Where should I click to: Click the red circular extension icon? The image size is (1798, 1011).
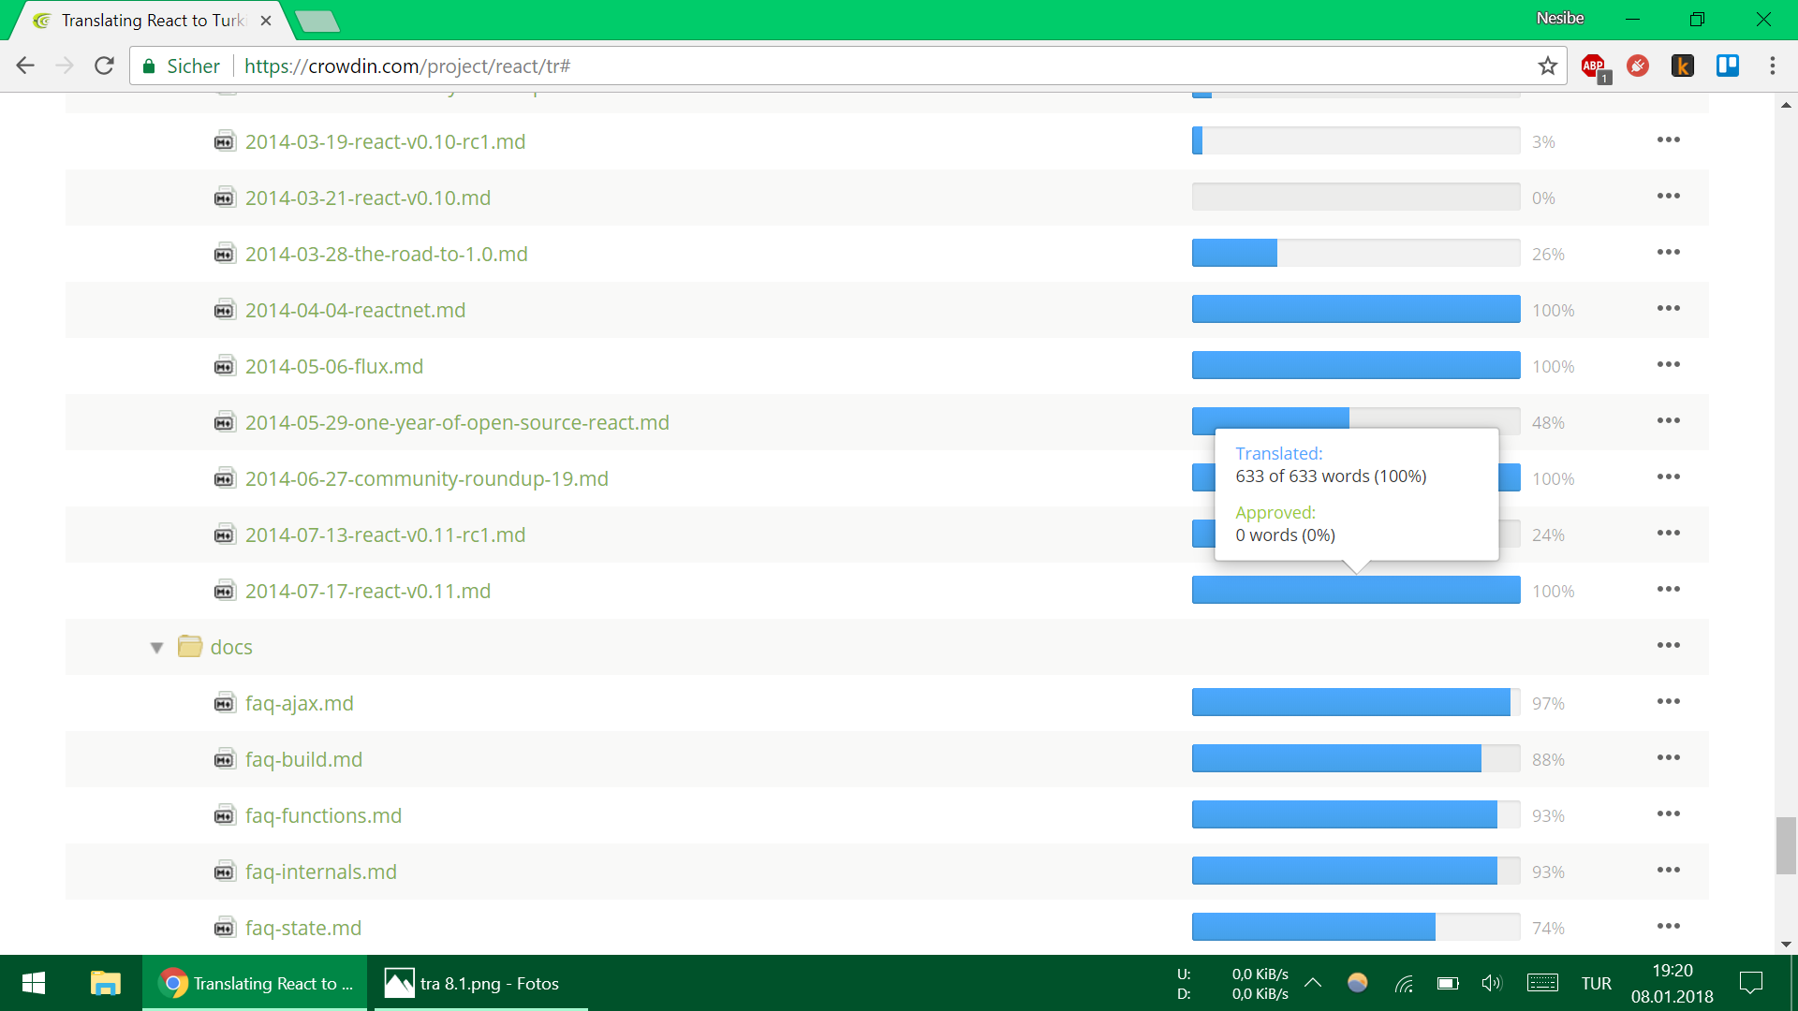tap(1638, 66)
